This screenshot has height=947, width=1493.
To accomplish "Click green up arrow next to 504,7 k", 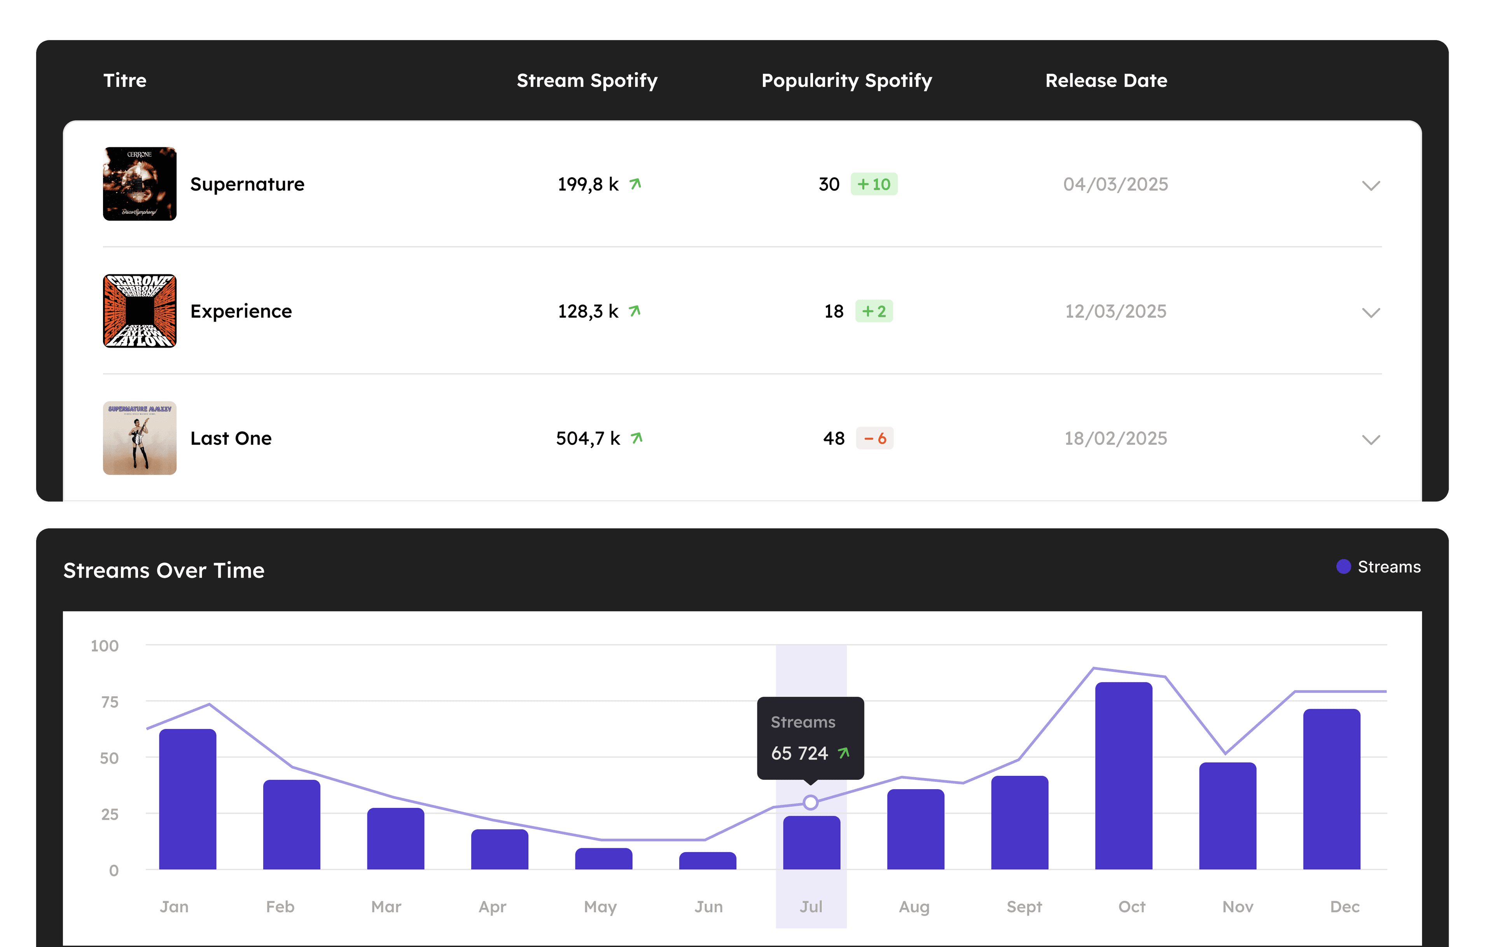I will tap(637, 438).
